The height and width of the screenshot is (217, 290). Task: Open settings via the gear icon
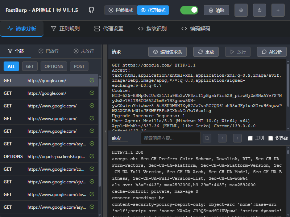(241, 10)
